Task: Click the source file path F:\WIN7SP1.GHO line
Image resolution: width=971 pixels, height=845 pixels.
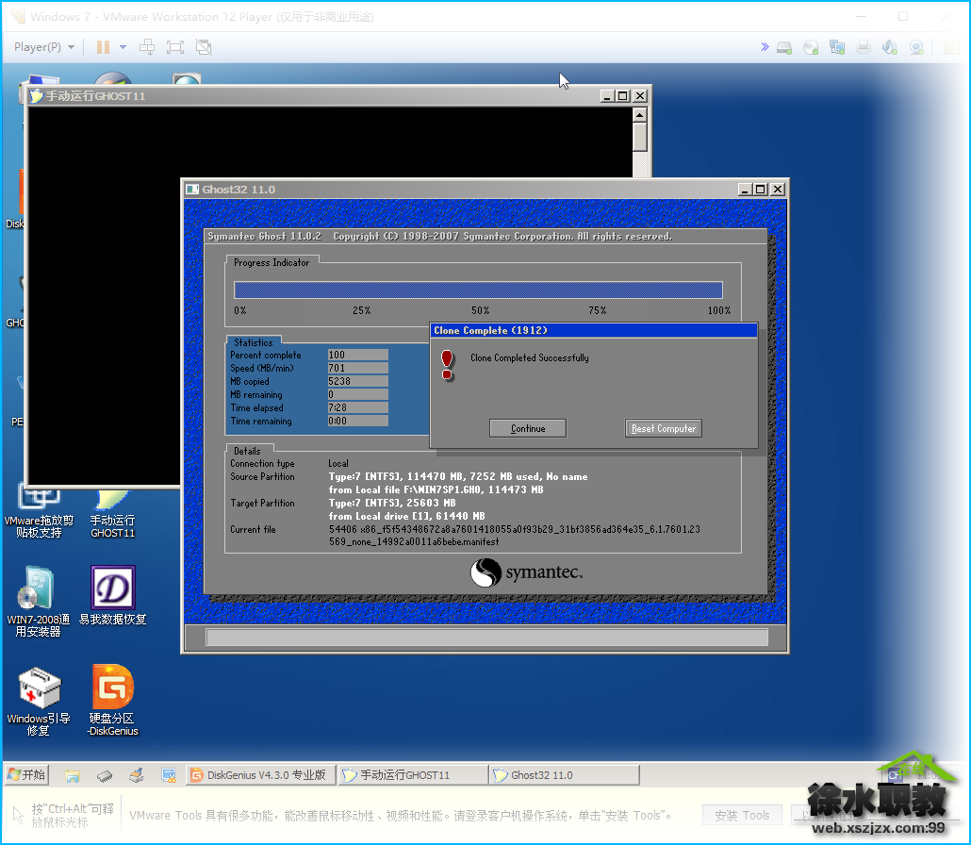Action: coord(436,490)
